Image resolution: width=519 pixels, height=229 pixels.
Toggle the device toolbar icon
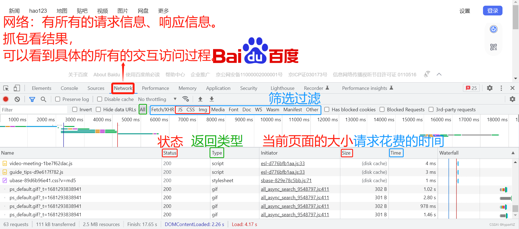tap(17, 88)
